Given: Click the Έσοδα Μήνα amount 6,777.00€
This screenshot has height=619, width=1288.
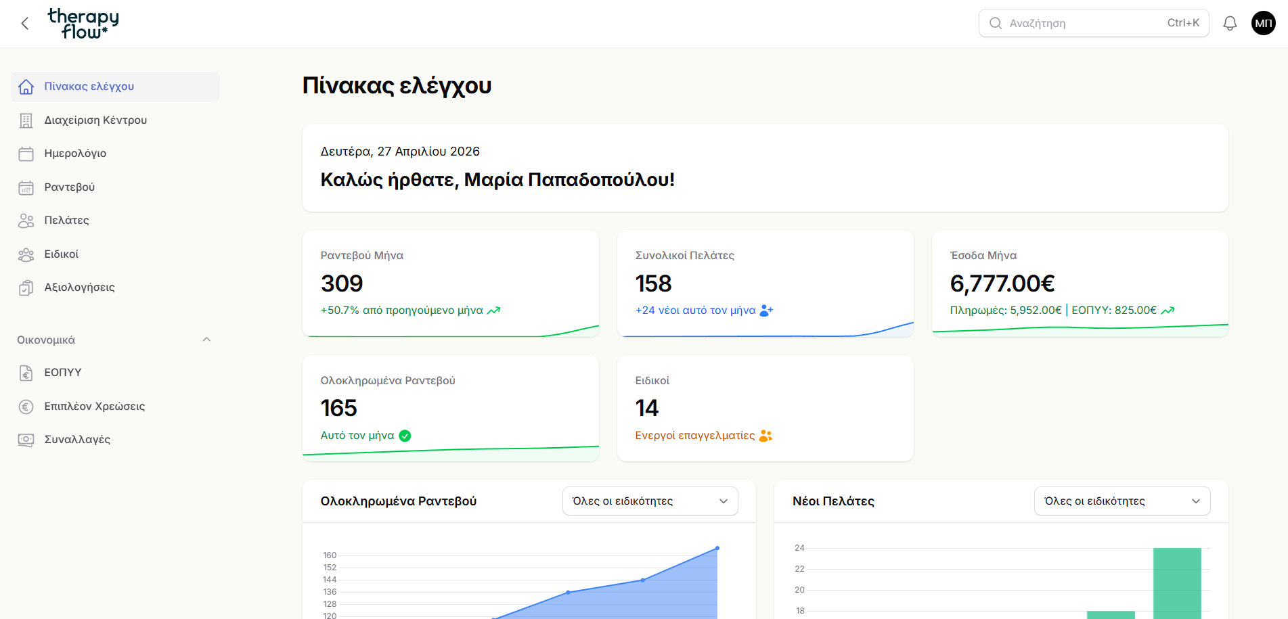Looking at the screenshot, I should [x=1002, y=283].
